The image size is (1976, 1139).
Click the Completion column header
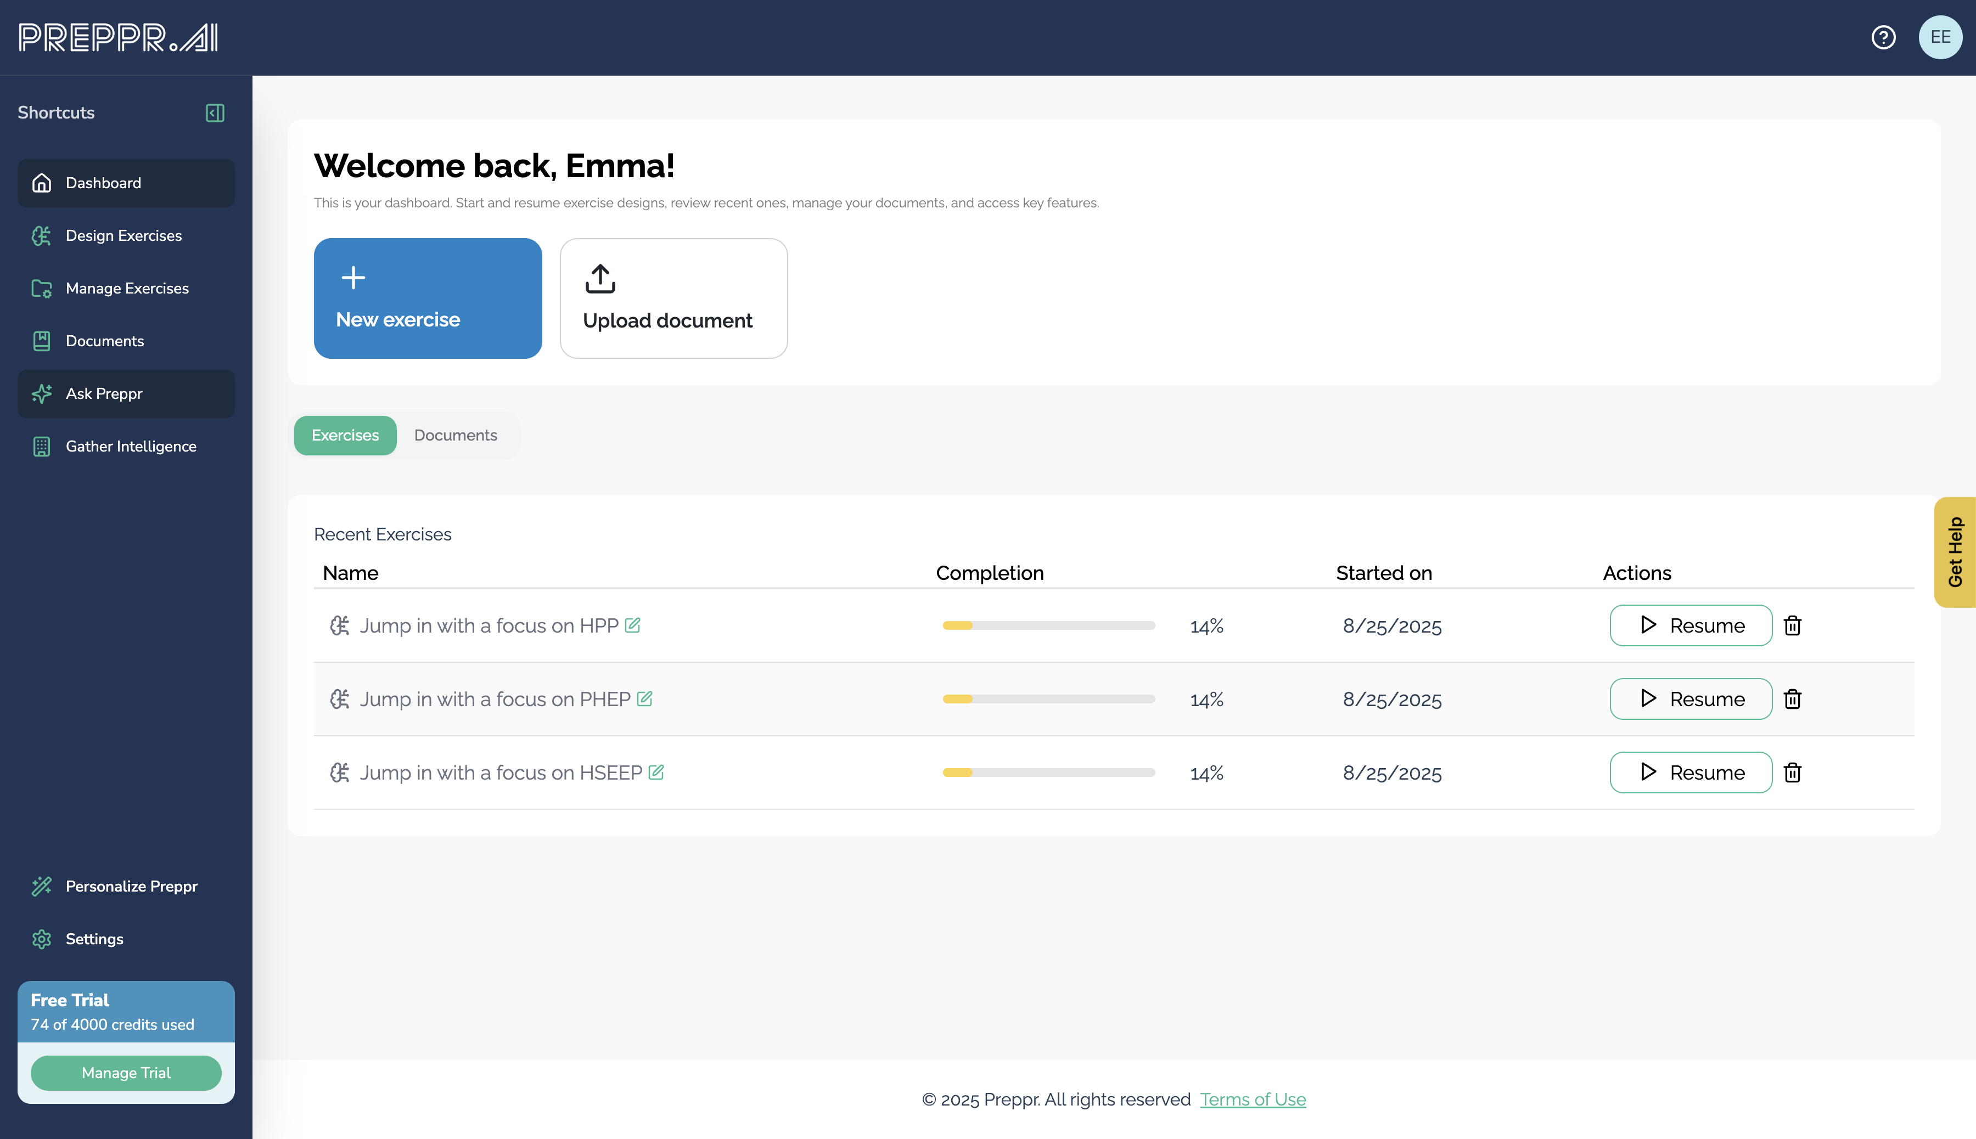(x=989, y=573)
